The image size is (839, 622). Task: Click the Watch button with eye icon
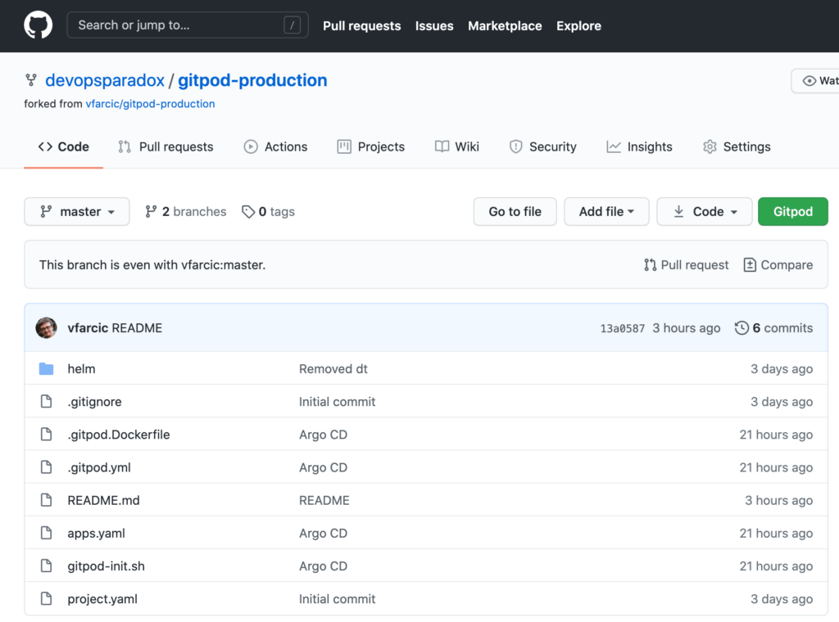(x=816, y=81)
